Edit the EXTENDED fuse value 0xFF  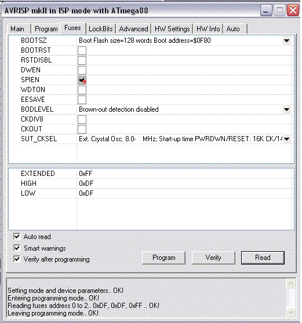pos(86,174)
